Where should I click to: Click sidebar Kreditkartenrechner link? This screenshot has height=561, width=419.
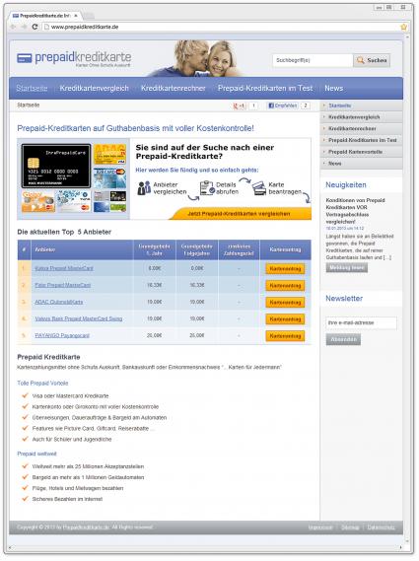pyautogui.click(x=352, y=128)
